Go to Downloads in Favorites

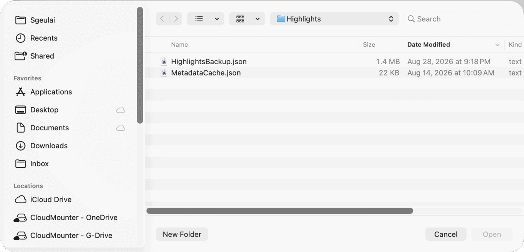point(41,146)
